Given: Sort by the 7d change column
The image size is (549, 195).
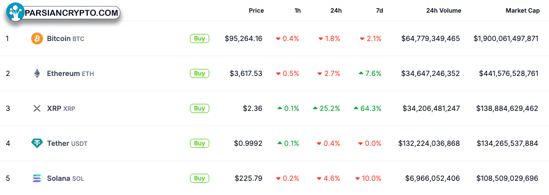Looking at the screenshot, I should coord(379,11).
